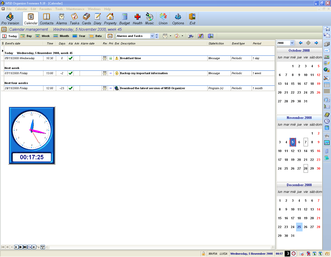Open the Maintenance menu

(75, 9)
